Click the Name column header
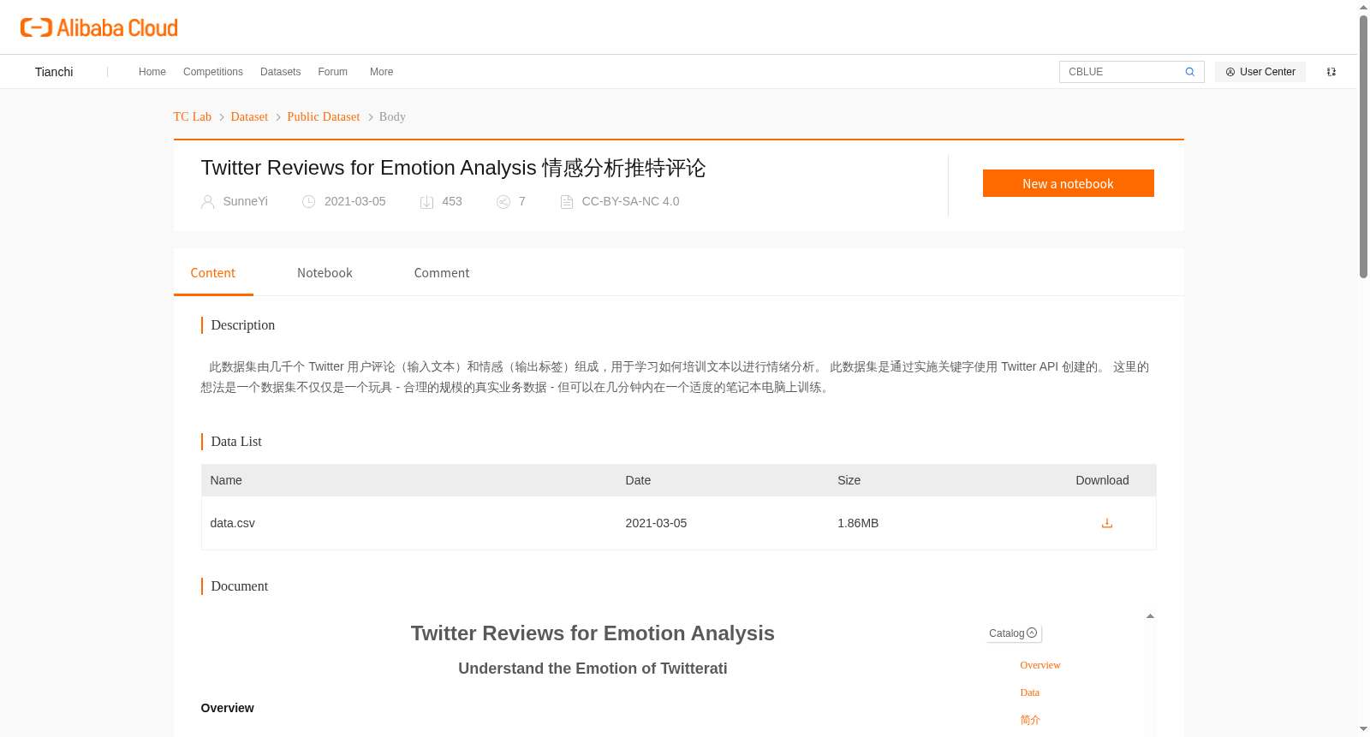Viewport: 1370px width, 737px height. click(226, 480)
